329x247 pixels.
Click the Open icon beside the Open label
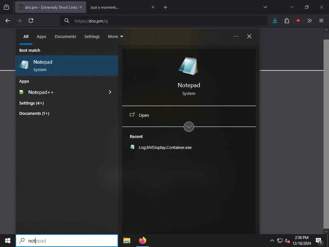point(132,115)
